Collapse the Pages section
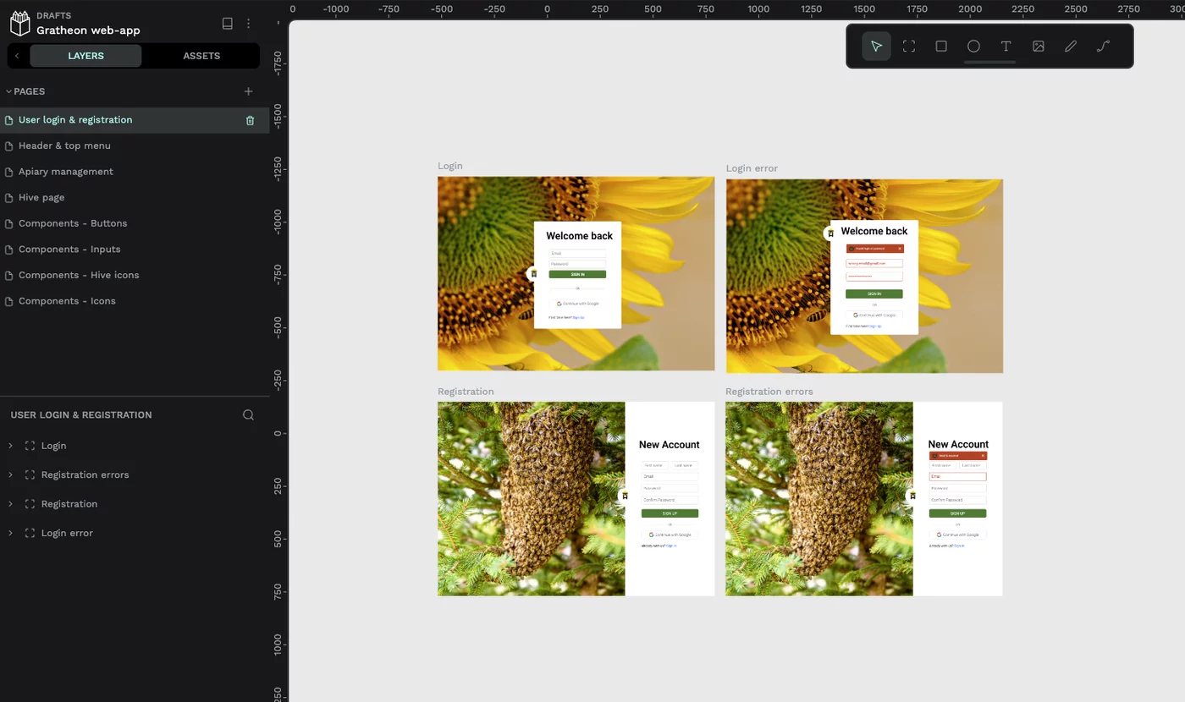The height and width of the screenshot is (702, 1185). [8, 91]
